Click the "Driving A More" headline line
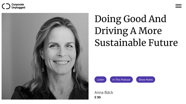Viewport: 186px width, 104px height. point(128,31)
